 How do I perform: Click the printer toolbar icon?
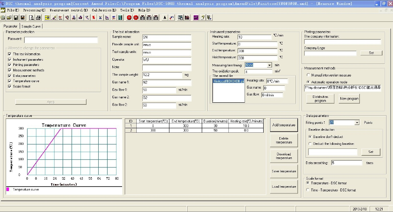point(38,17)
